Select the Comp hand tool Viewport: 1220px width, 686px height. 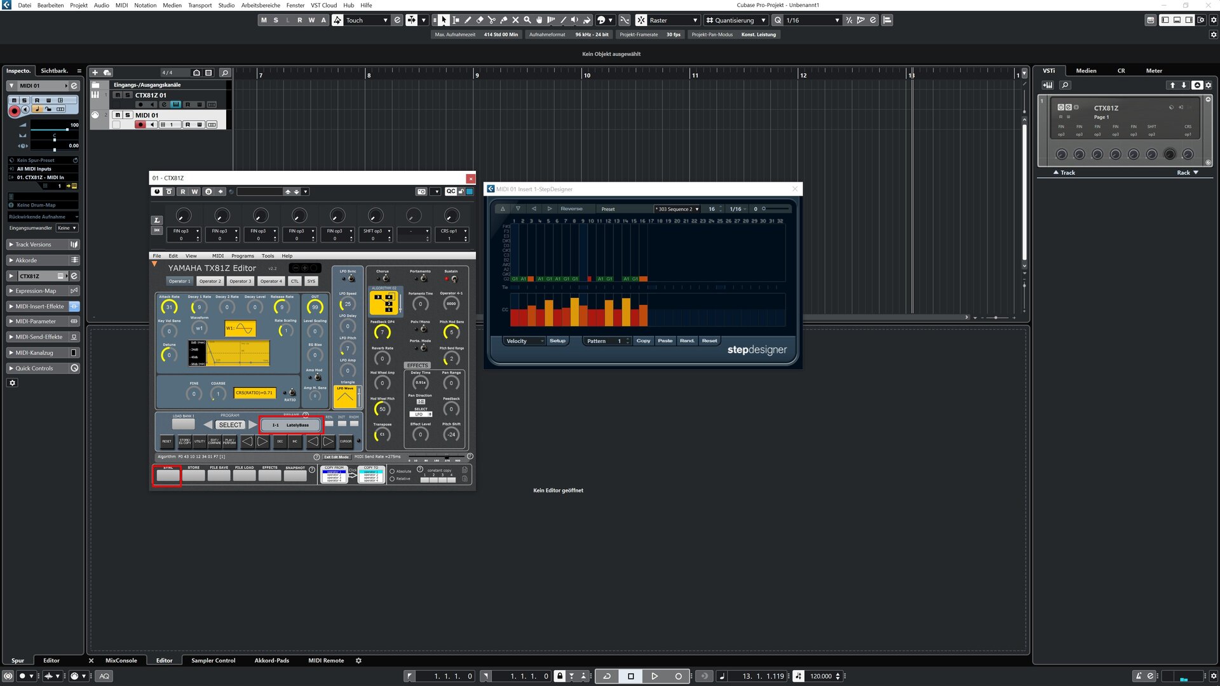(x=539, y=20)
